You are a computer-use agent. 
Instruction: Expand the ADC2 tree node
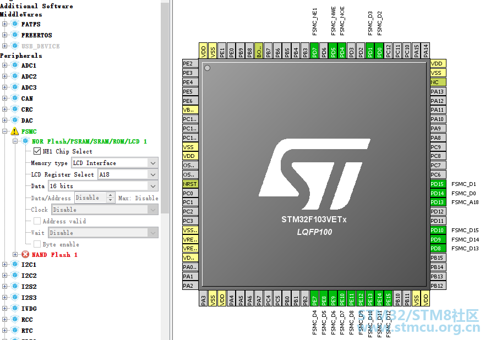coord(4,76)
